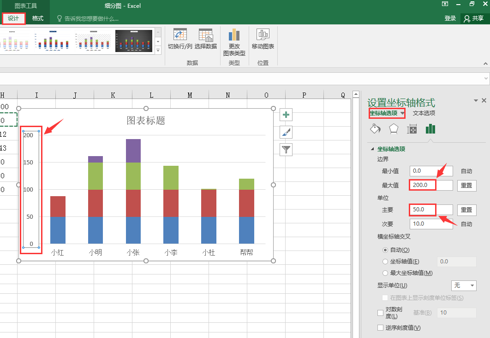The height and width of the screenshot is (338, 490).
Task: Expand the chart styles gallery More arrow
Action: click(158, 50)
